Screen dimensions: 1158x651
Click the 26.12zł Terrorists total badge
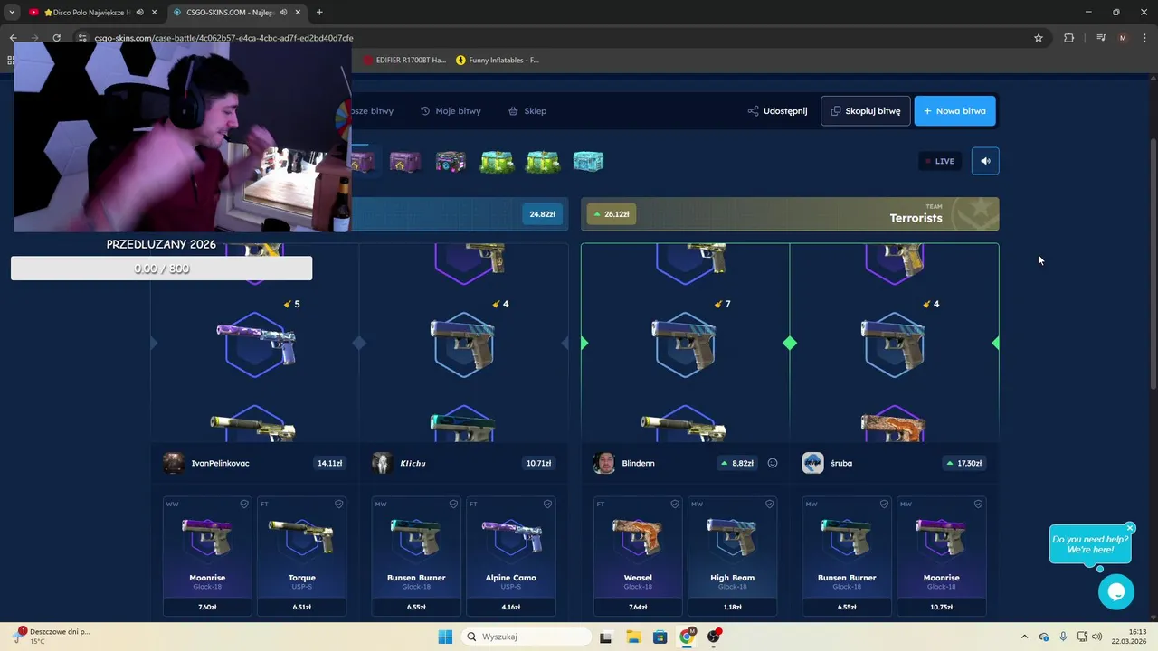[611, 214]
